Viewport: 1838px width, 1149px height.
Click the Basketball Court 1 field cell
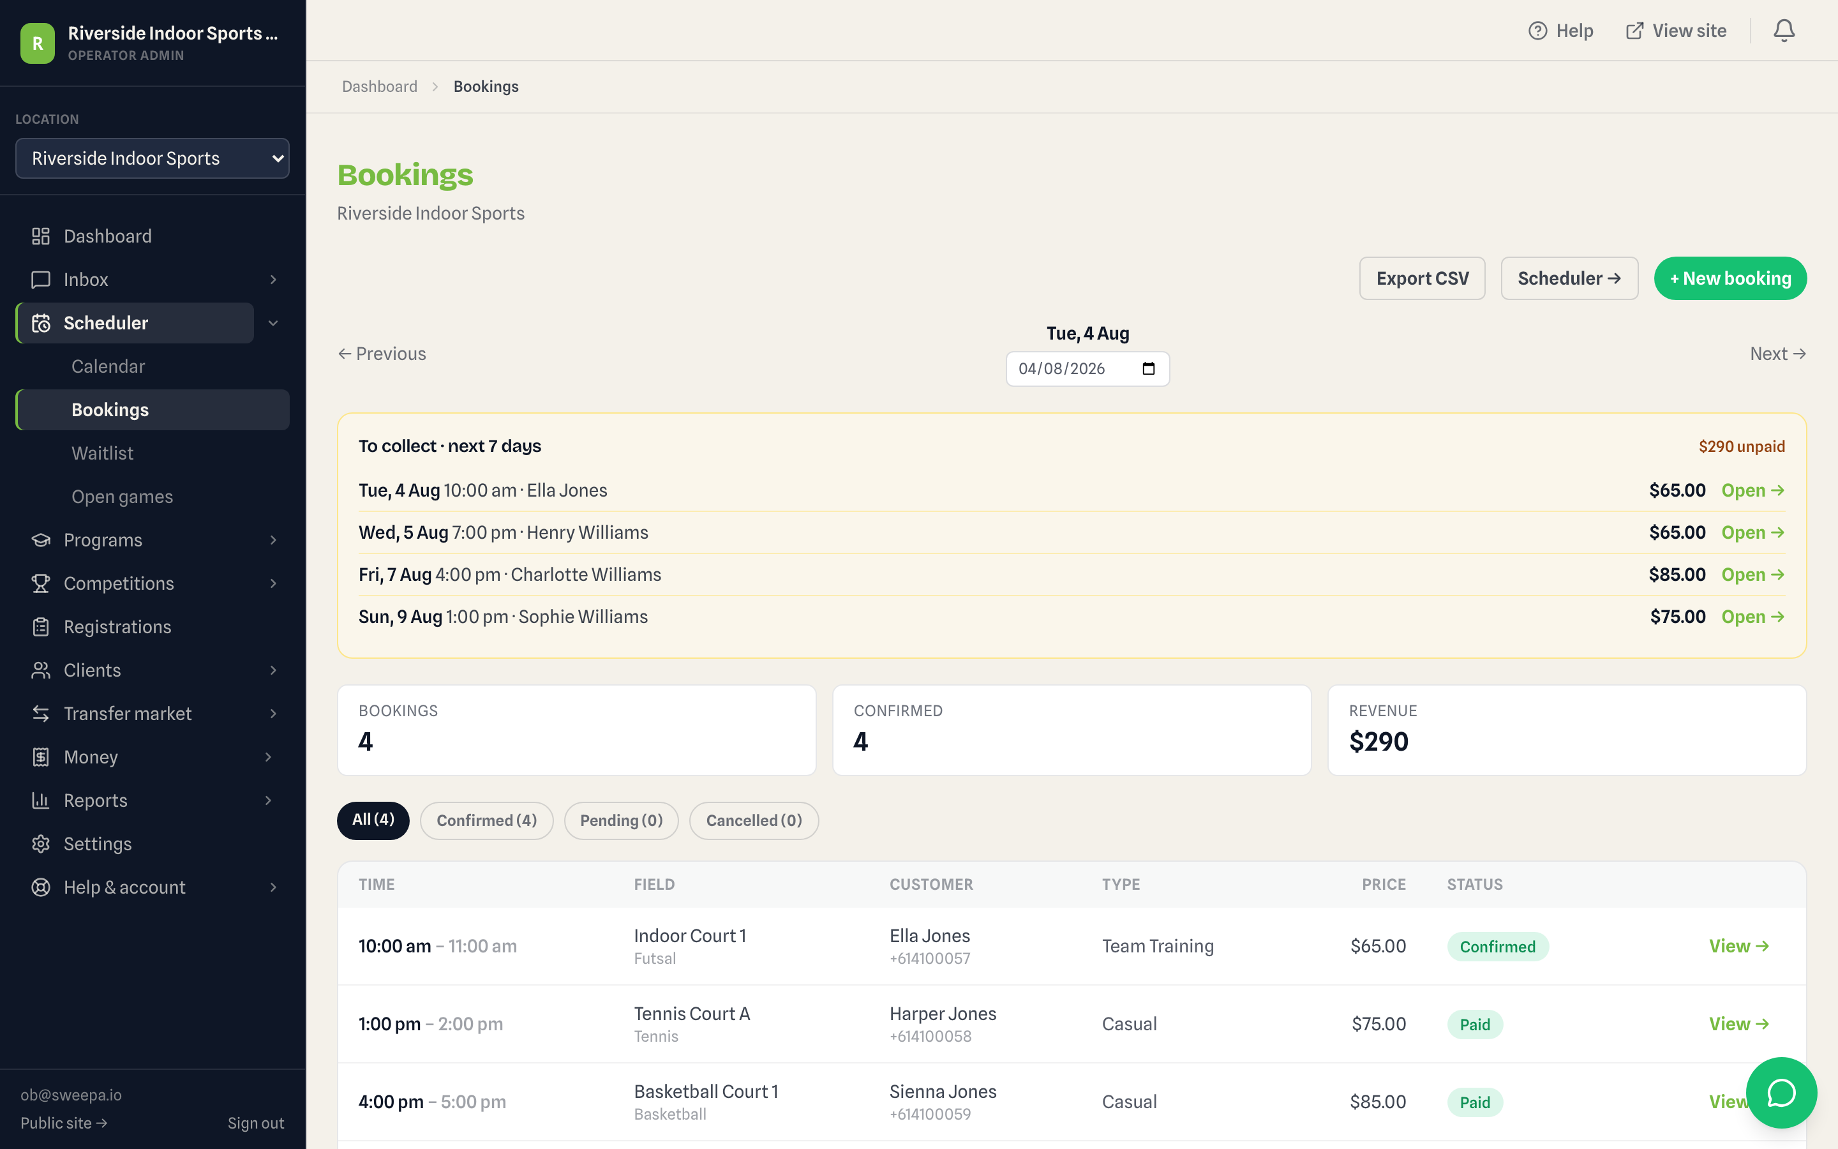point(706,1102)
